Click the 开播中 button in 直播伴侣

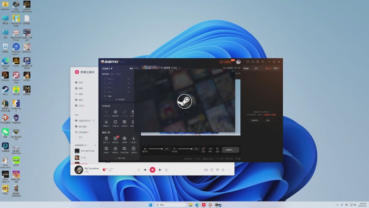pos(231,150)
